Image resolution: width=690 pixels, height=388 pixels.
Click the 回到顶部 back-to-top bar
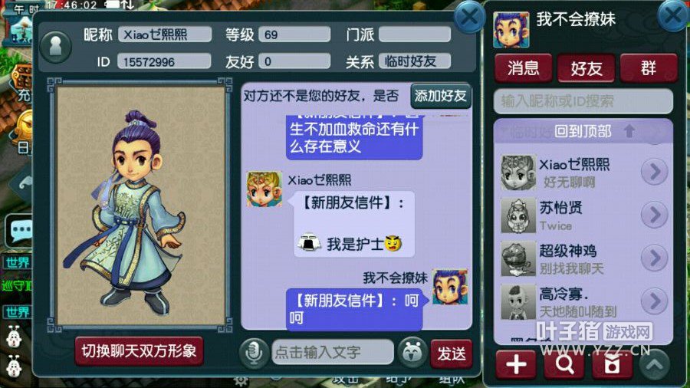(x=583, y=131)
